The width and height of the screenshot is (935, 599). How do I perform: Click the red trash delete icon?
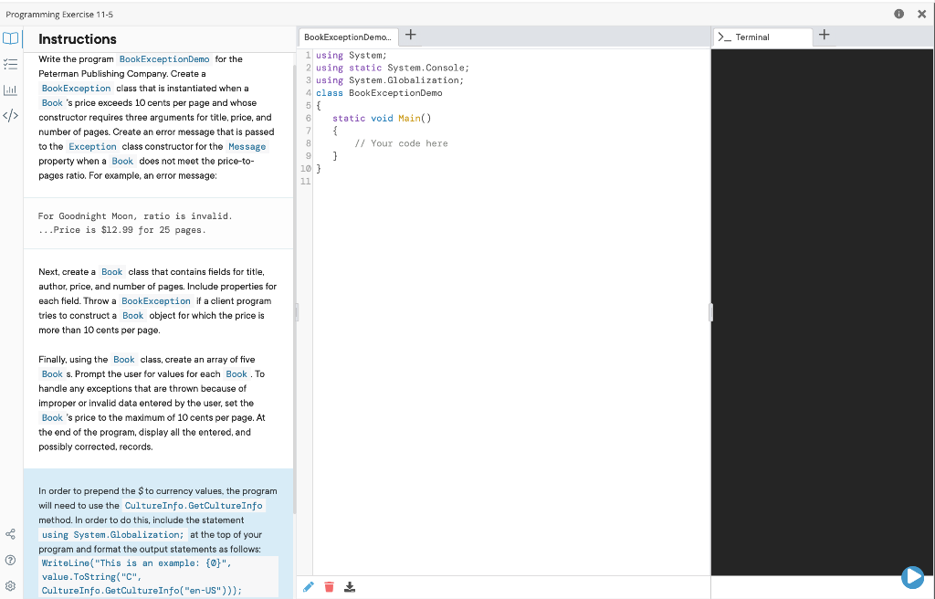pos(329,586)
